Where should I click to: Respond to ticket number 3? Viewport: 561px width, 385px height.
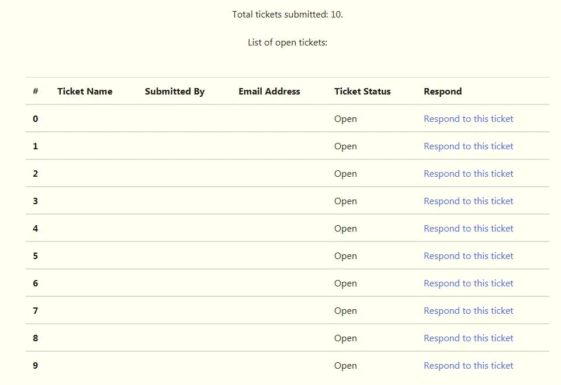tap(468, 201)
